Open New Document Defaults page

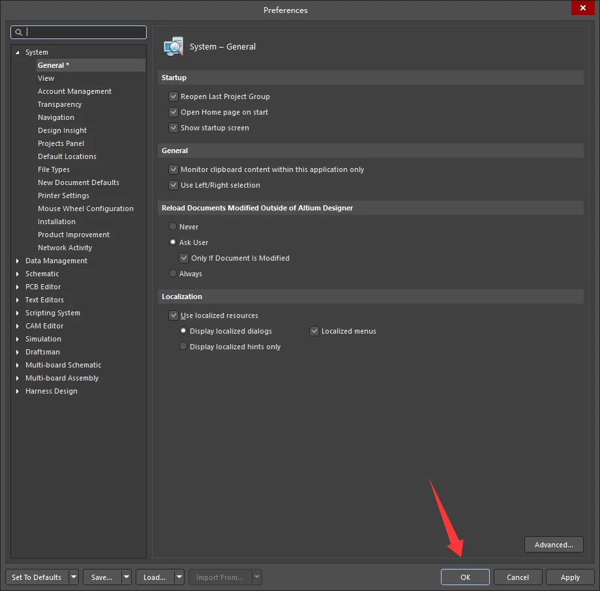78,182
